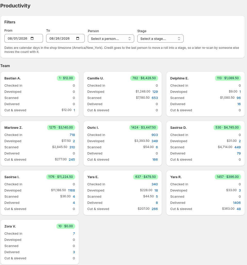Screen dimensions: 247x265
Task: Select the Camille U. card name
Action: coord(95,78)
